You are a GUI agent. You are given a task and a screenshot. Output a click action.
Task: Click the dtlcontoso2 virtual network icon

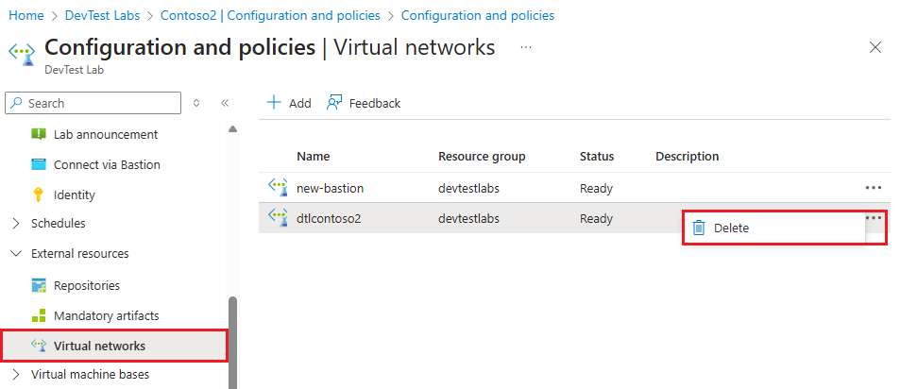tap(278, 217)
